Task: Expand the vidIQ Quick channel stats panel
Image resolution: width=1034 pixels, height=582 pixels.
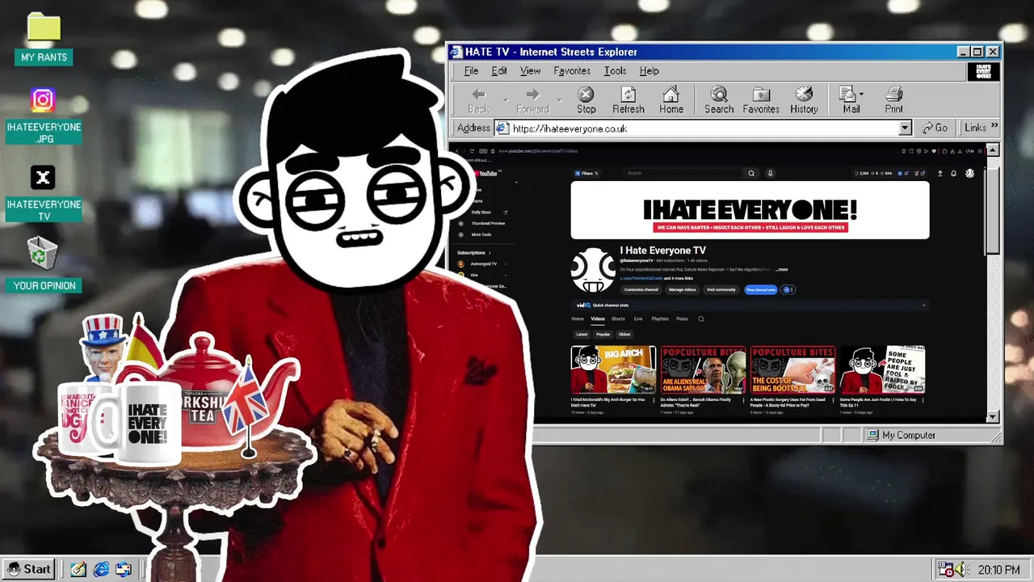Action: click(x=924, y=305)
